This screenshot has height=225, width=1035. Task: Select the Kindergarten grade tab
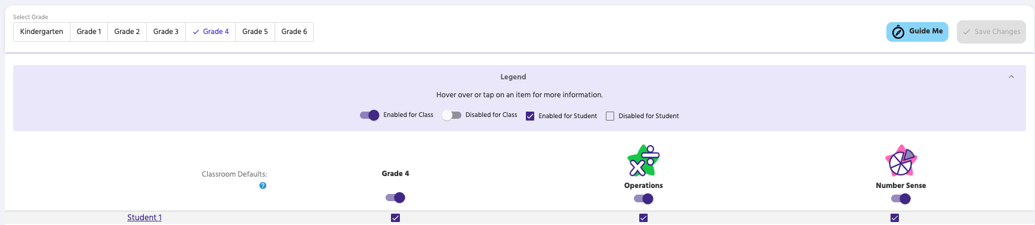point(42,32)
